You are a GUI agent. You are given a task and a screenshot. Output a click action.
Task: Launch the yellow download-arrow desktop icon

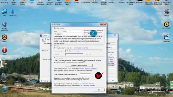167,25
